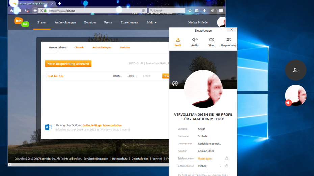314x176 pixels.
Task: Open the Deinstallation footer link
Action: (x=140, y=159)
